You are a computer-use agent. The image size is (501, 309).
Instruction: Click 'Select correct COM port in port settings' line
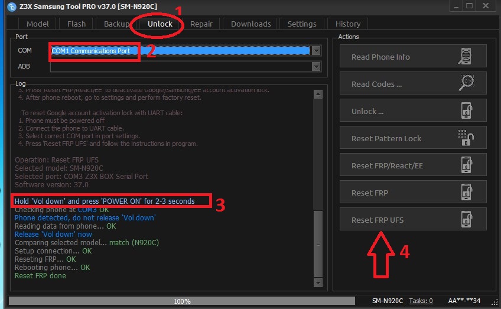point(79,136)
